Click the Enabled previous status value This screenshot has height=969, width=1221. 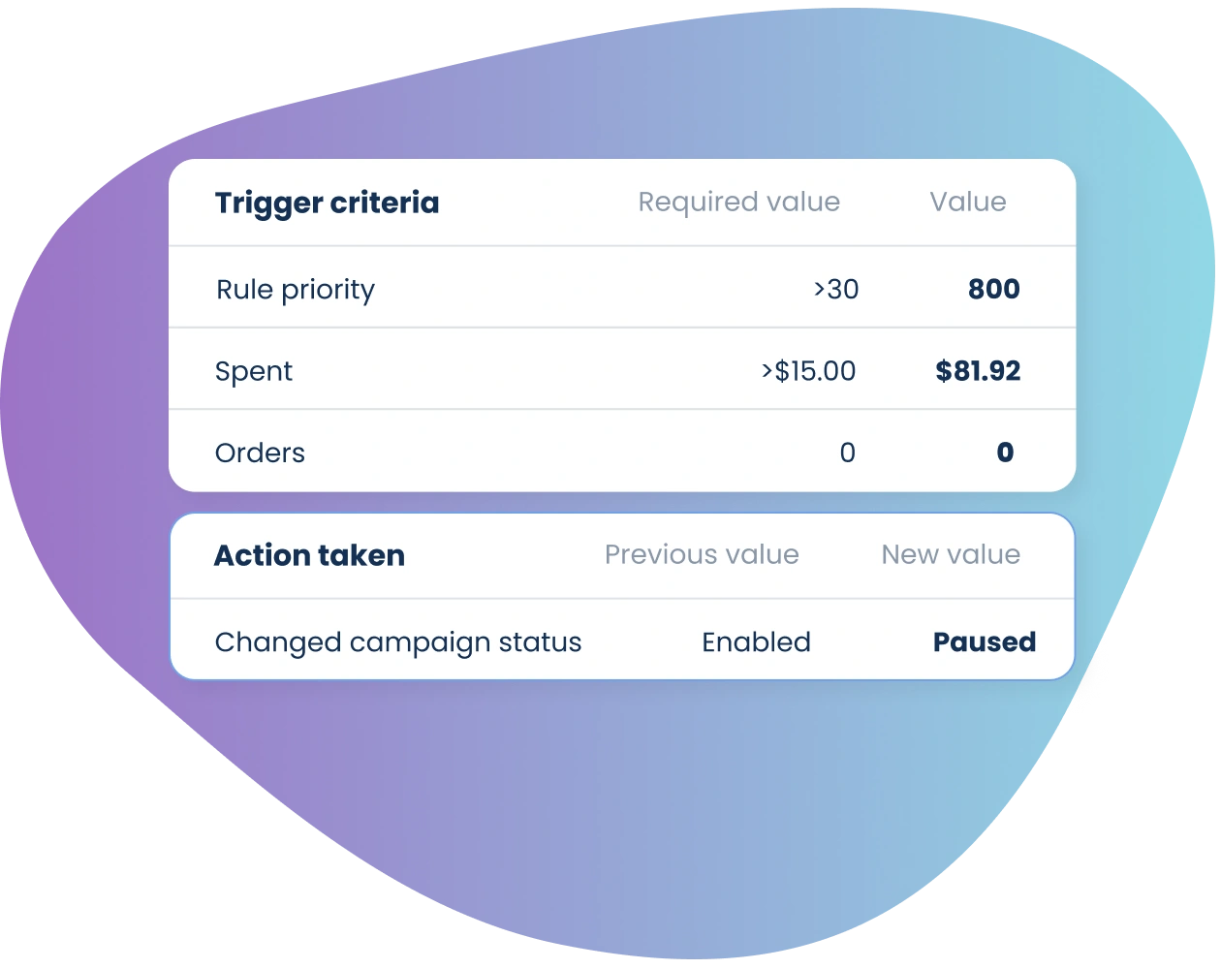[x=756, y=641]
